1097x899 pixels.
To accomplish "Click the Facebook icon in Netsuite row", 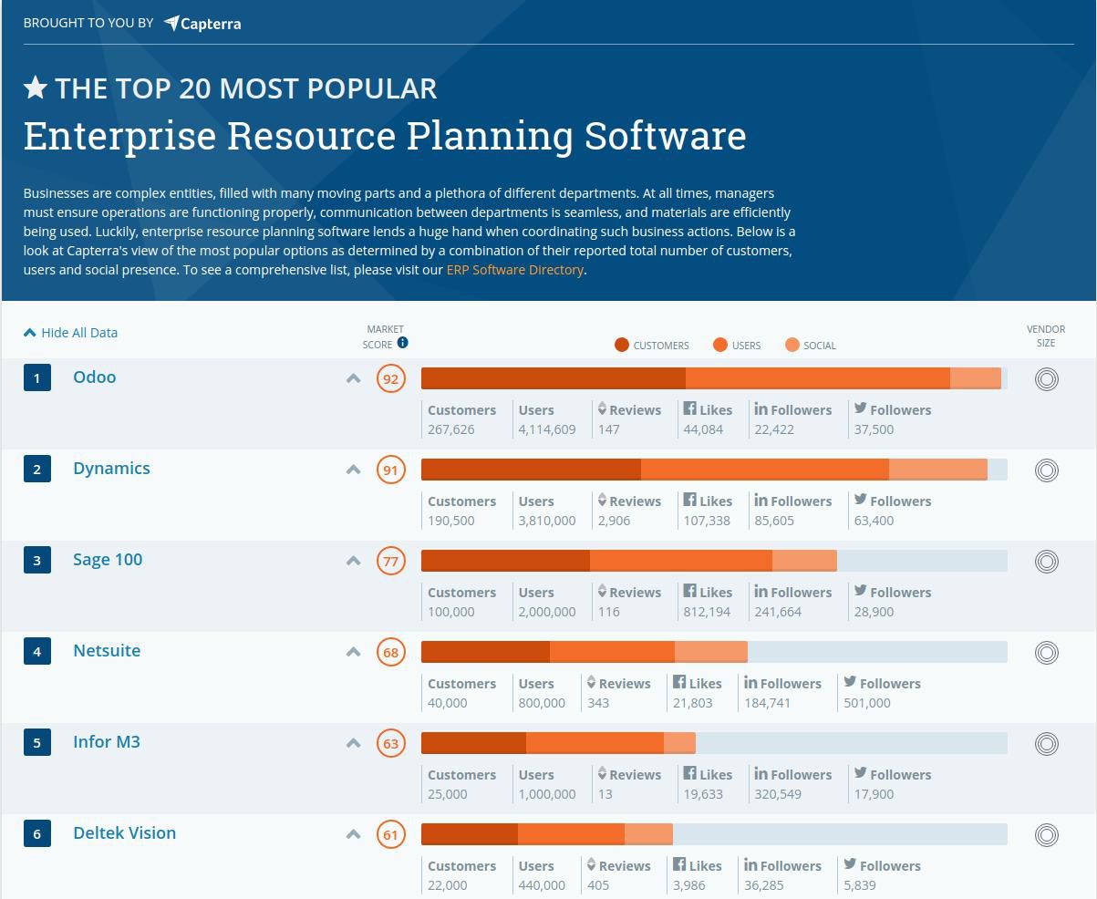I will (x=679, y=682).
